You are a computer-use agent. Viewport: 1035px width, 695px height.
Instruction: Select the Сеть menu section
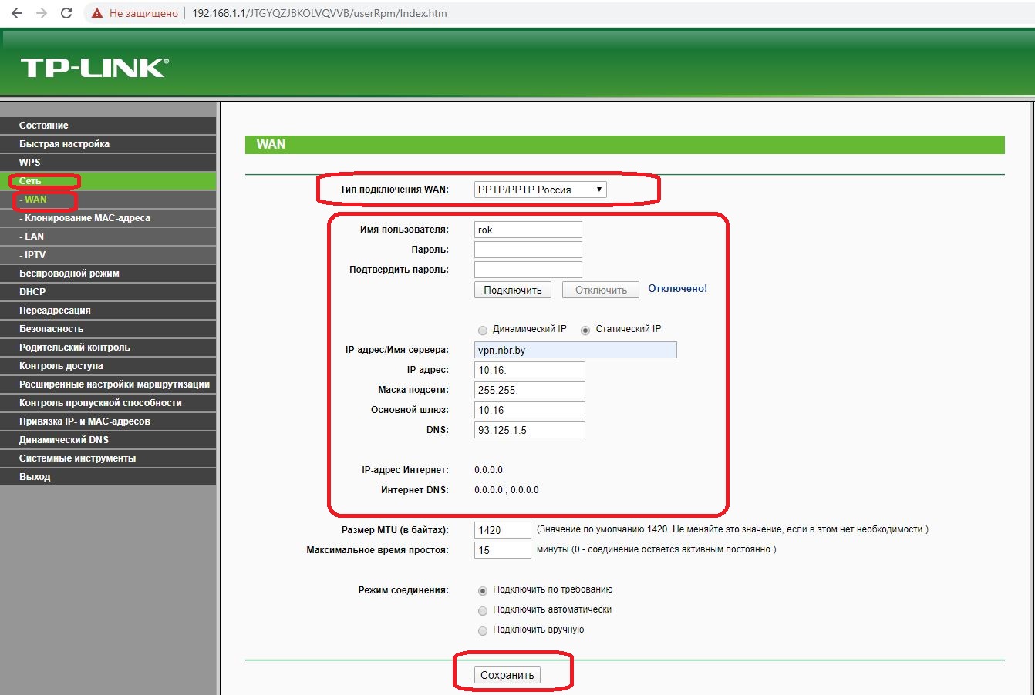point(108,181)
